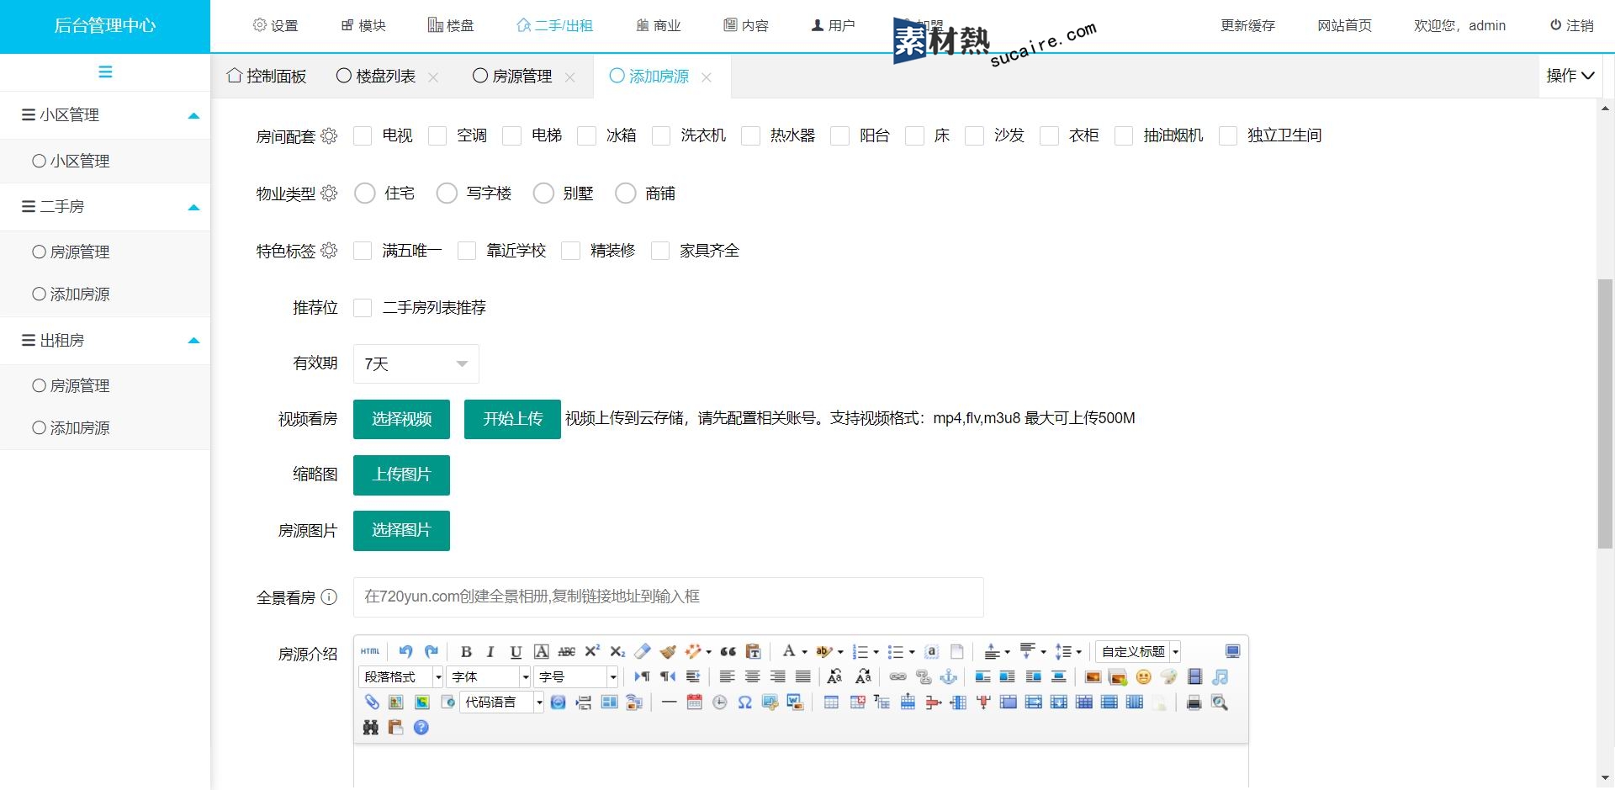Insert special character omega symbol

click(x=744, y=703)
